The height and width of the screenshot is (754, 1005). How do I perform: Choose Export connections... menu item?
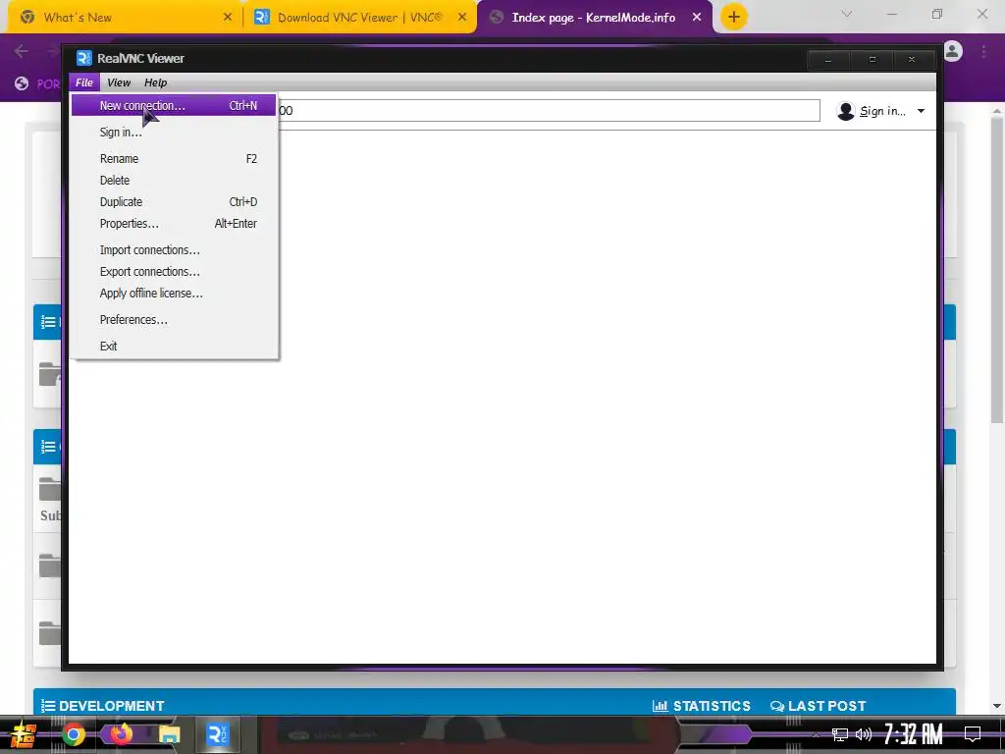(x=174, y=272)
